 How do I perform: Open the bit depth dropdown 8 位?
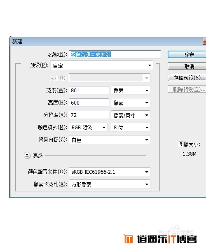pyautogui.click(x=131, y=127)
